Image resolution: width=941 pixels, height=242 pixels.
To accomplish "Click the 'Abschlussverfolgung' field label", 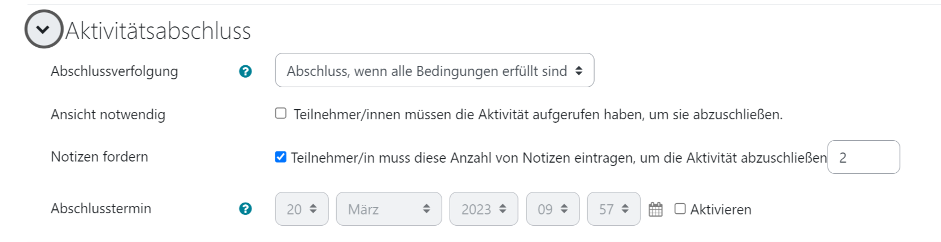I will (x=115, y=71).
